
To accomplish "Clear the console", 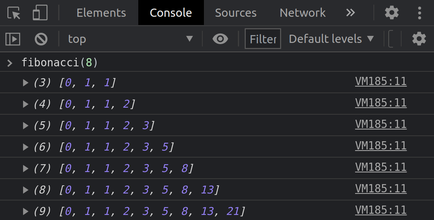I will 41,39.
